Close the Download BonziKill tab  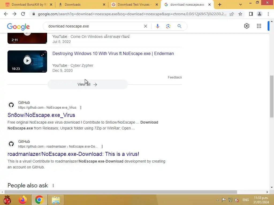[x=51, y=5]
